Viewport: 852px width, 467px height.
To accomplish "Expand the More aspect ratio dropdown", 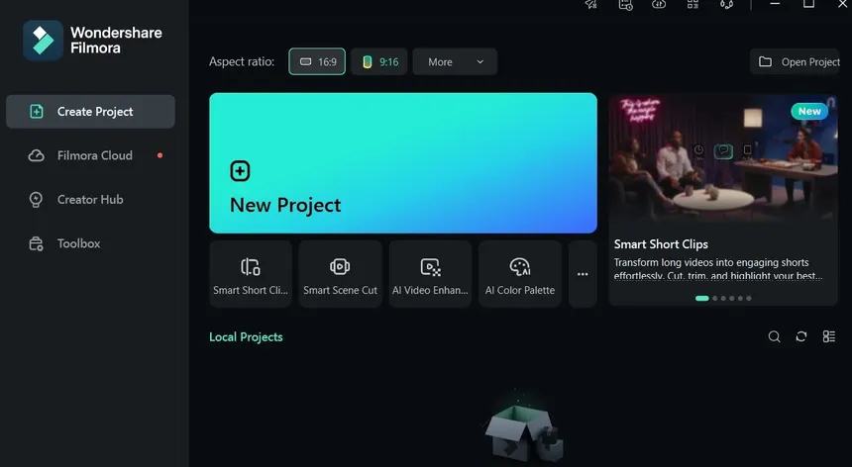I will 455,61.
